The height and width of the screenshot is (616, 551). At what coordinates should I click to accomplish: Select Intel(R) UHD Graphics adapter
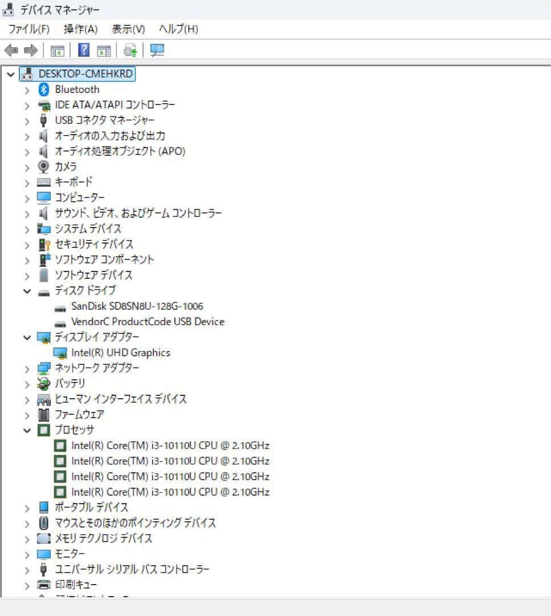[x=120, y=353]
